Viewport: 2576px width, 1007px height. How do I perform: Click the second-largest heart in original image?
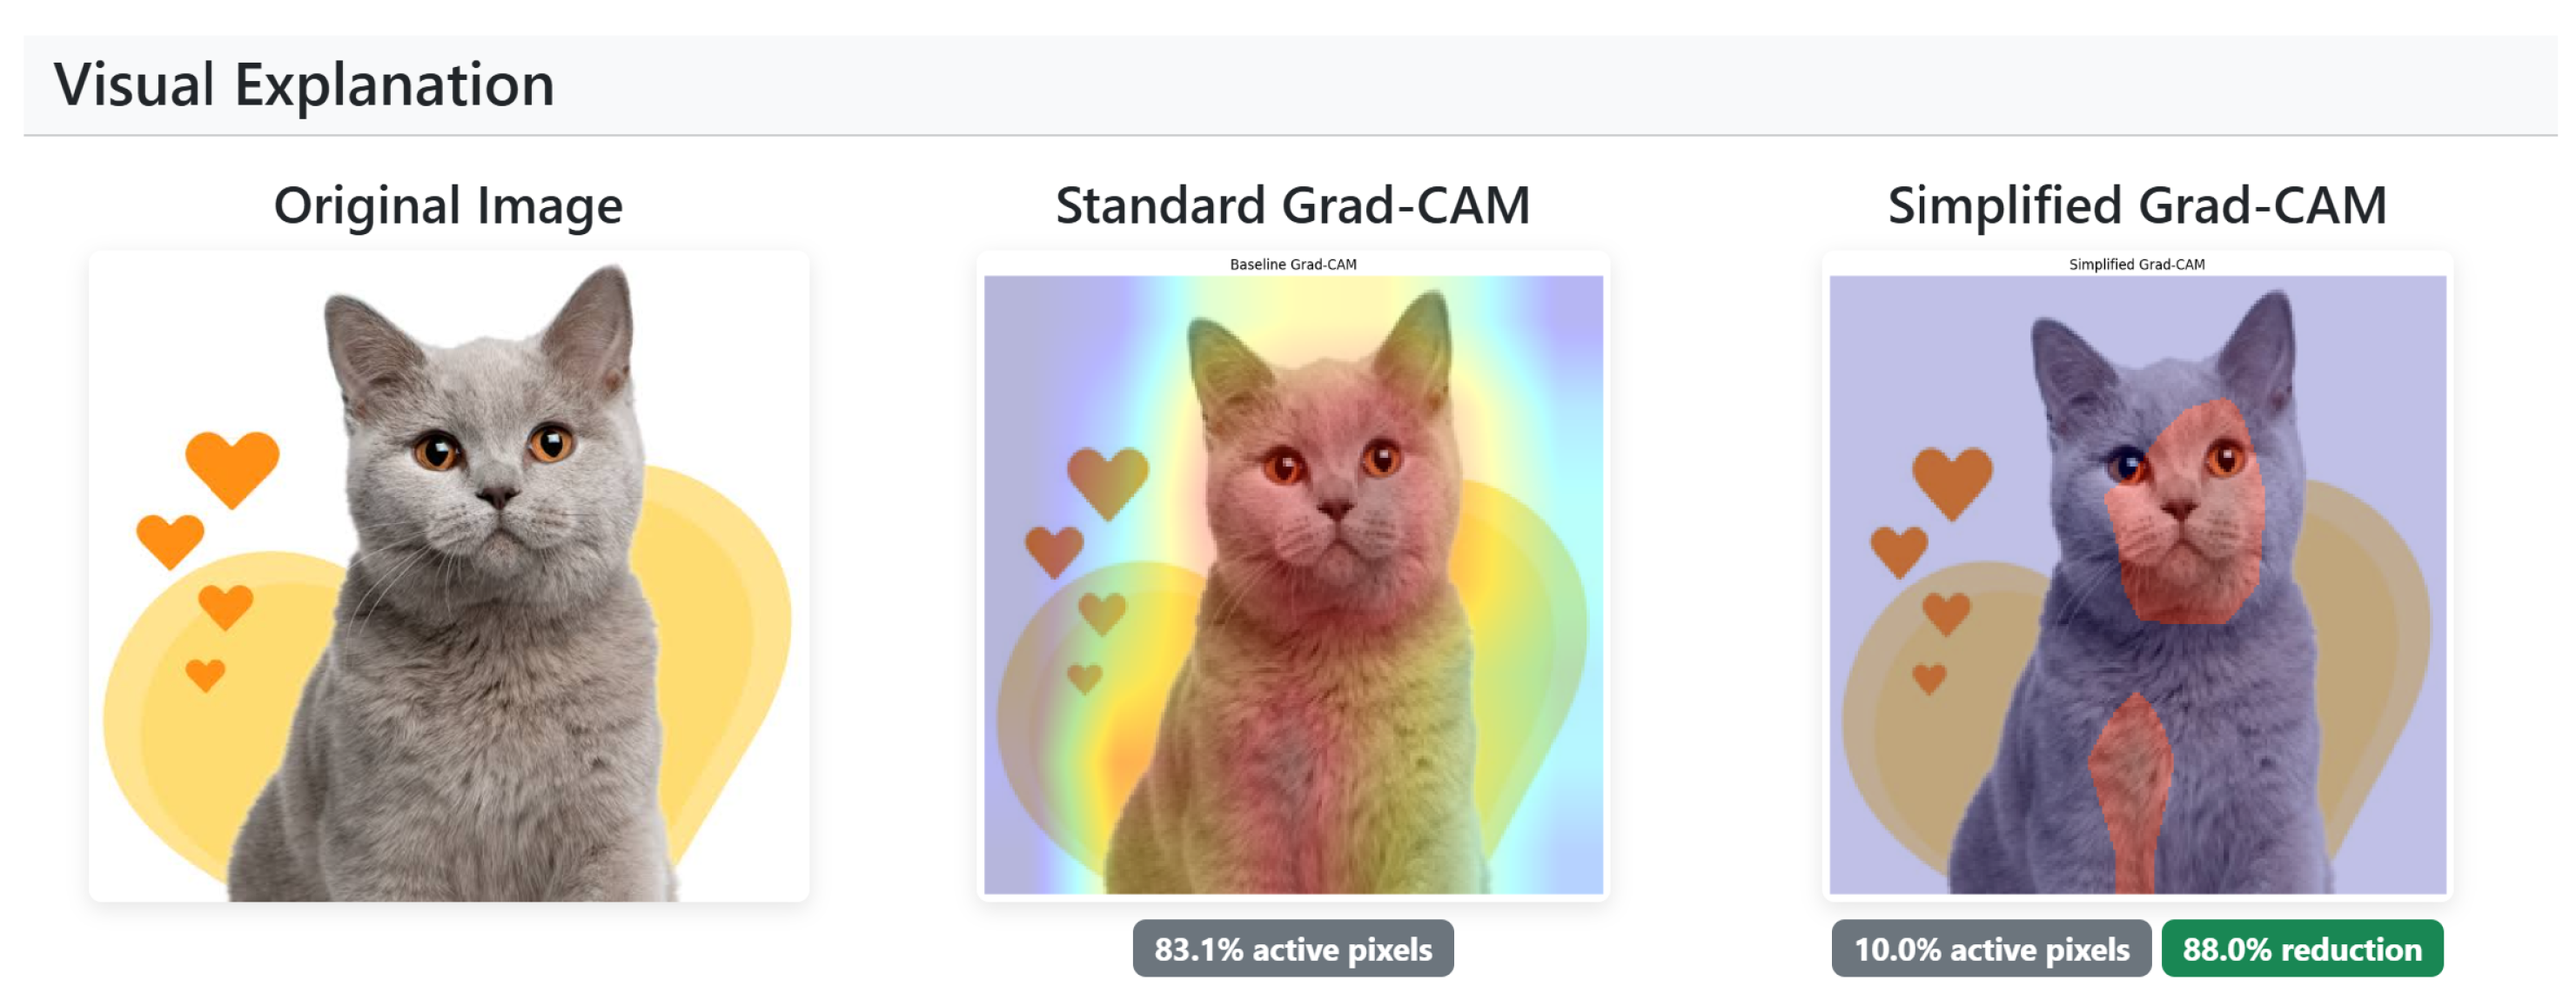(170, 540)
